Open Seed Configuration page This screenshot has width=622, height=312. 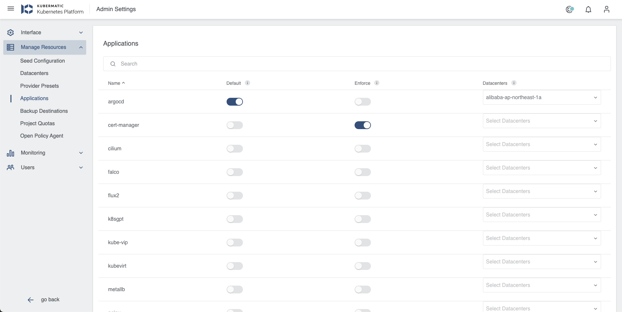[42, 61]
